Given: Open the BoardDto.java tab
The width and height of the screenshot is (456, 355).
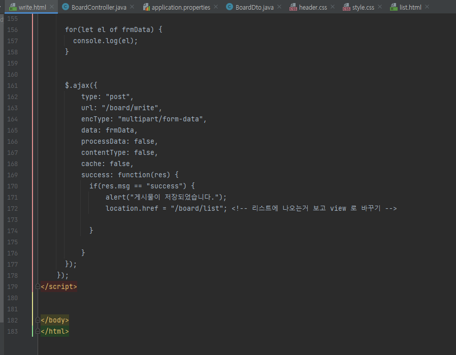Looking at the screenshot, I should (x=254, y=7).
